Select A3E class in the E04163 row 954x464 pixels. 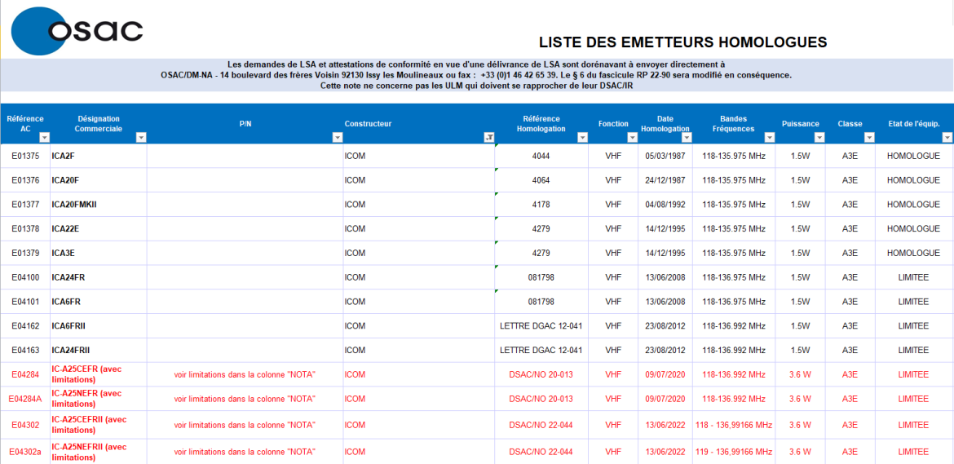point(850,351)
